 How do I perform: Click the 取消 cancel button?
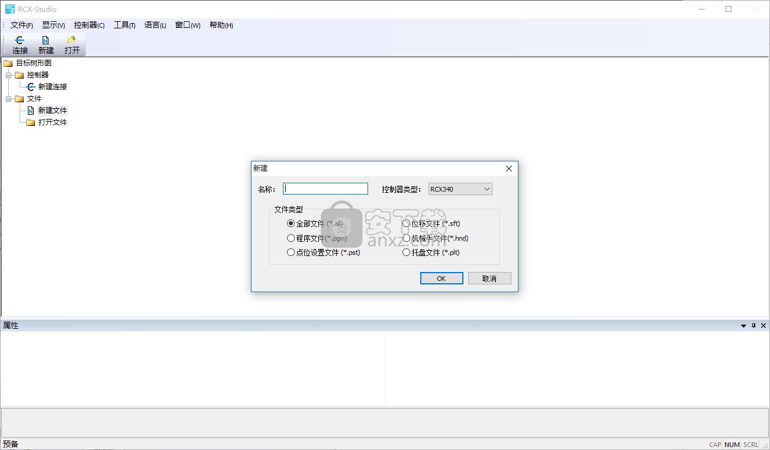(x=489, y=279)
